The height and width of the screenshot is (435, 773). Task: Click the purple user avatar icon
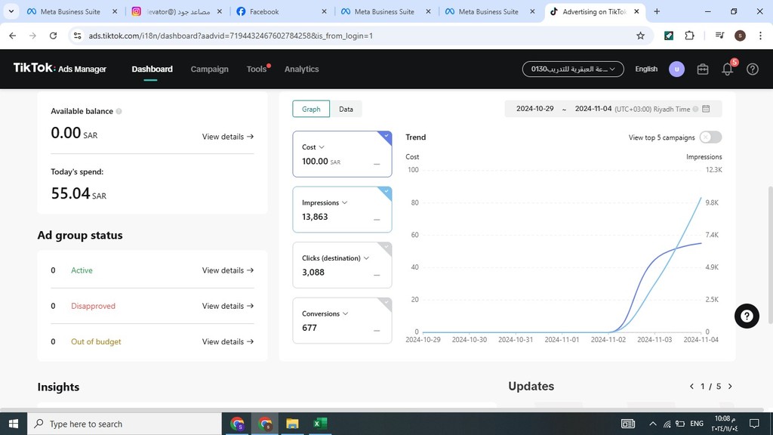point(676,69)
